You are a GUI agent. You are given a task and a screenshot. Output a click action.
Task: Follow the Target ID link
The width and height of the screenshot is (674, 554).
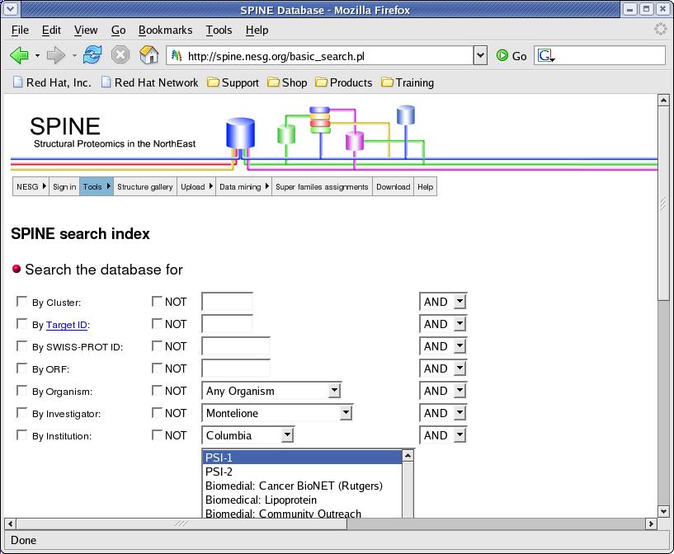click(66, 325)
